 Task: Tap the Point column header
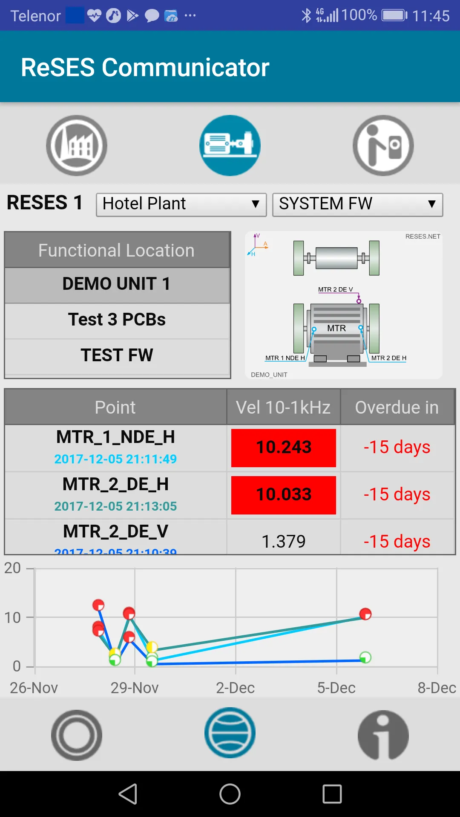(x=115, y=407)
